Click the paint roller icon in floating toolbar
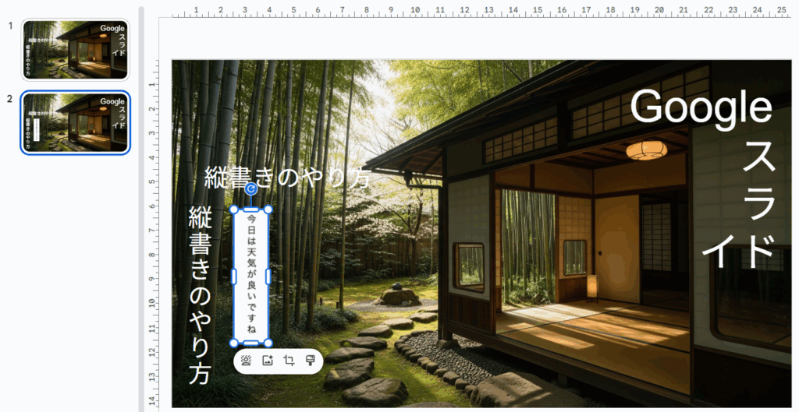 point(310,361)
